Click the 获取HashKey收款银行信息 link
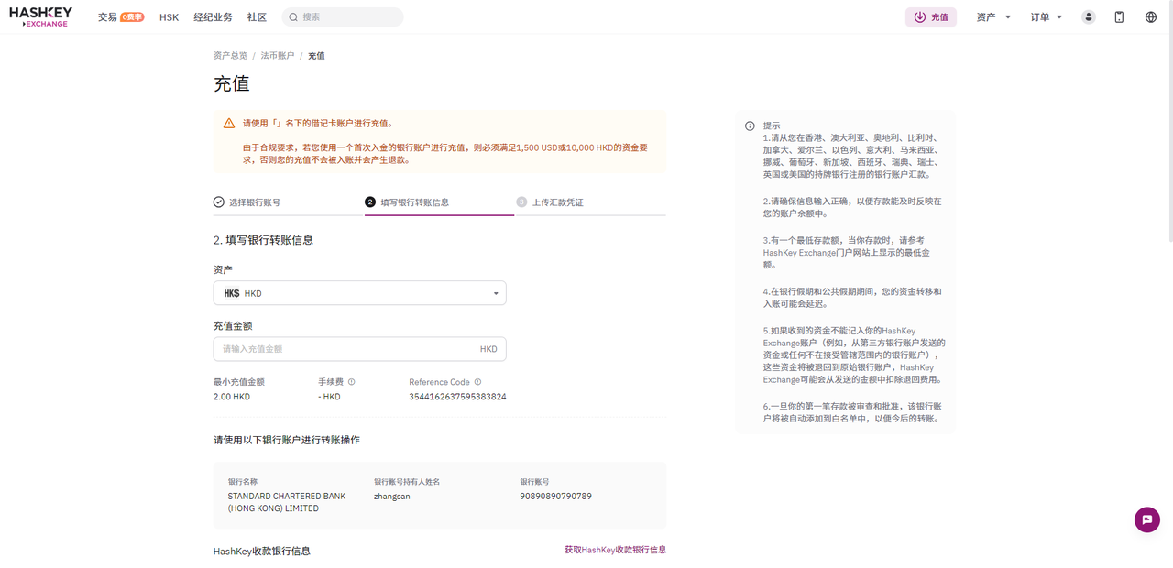The width and height of the screenshot is (1173, 568). tap(615, 550)
